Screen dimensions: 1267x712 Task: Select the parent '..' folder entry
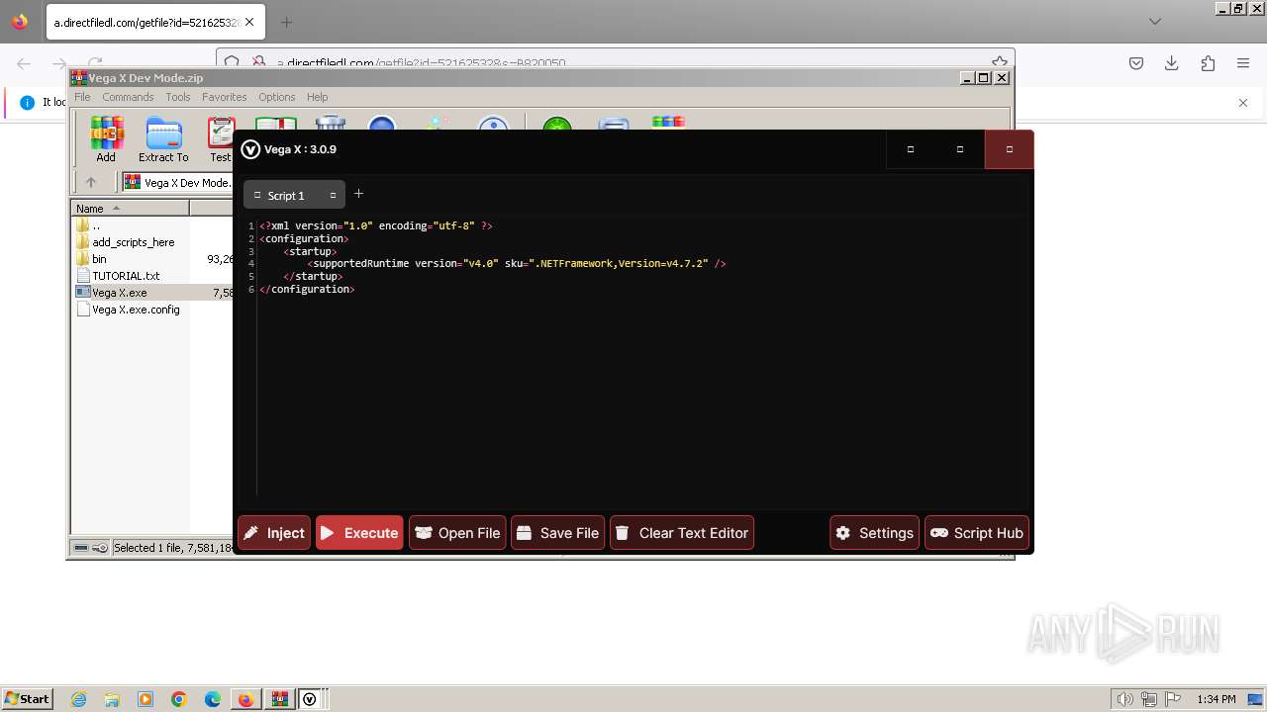click(x=96, y=225)
